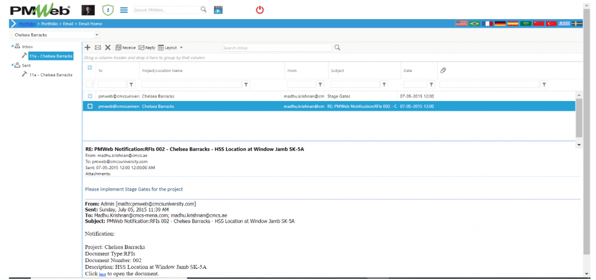
Task: Click the Receive button
Action: 126,48
